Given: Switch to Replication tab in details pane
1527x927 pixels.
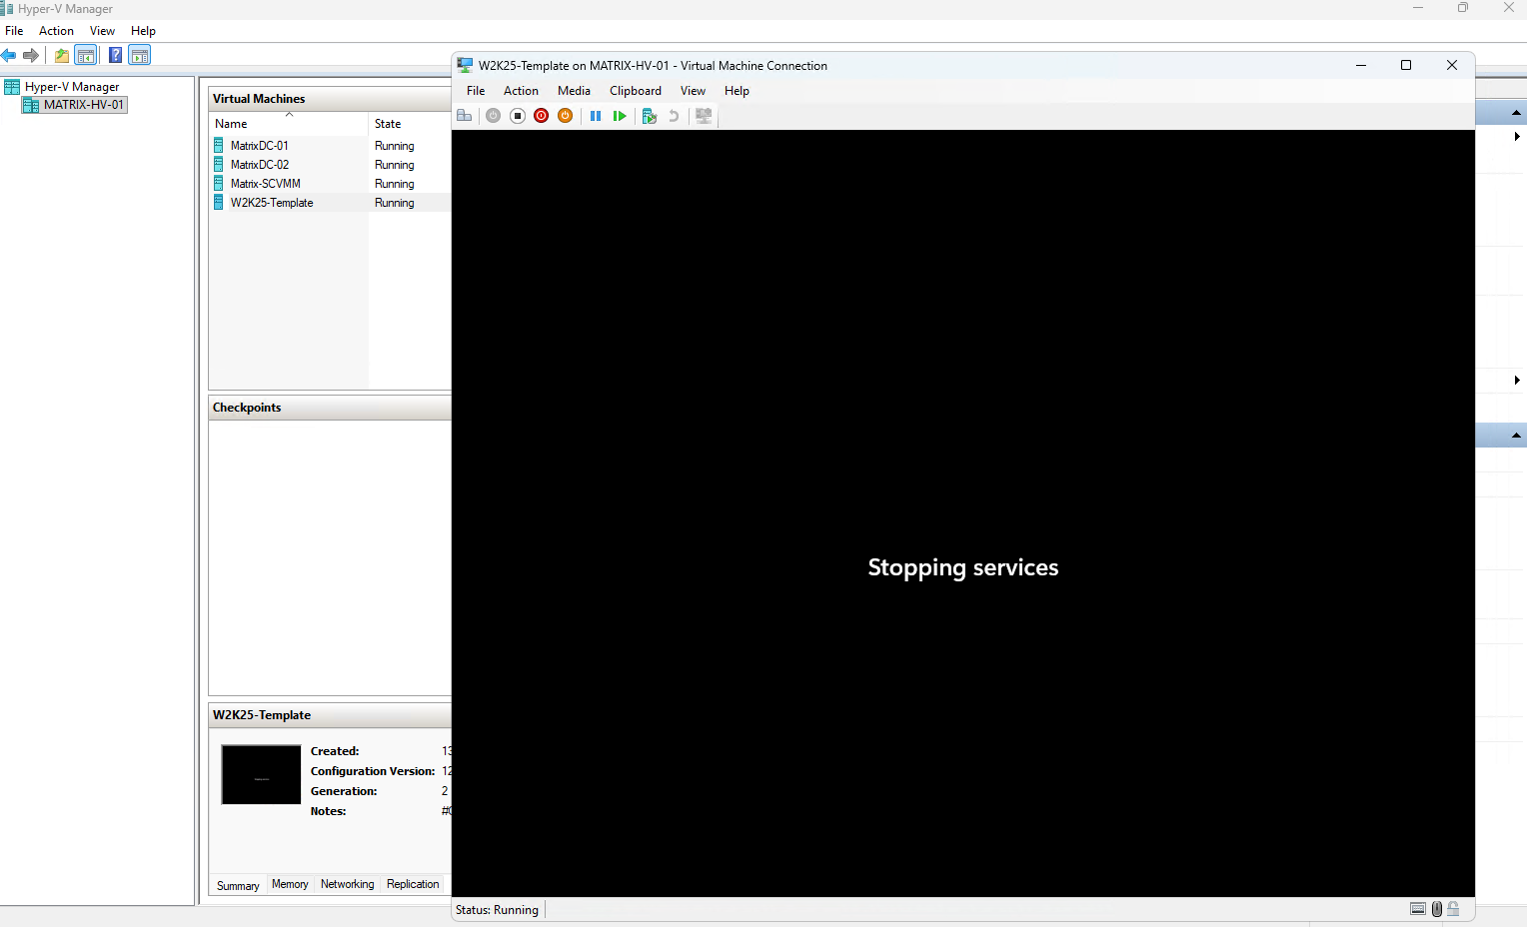Looking at the screenshot, I should point(413,884).
